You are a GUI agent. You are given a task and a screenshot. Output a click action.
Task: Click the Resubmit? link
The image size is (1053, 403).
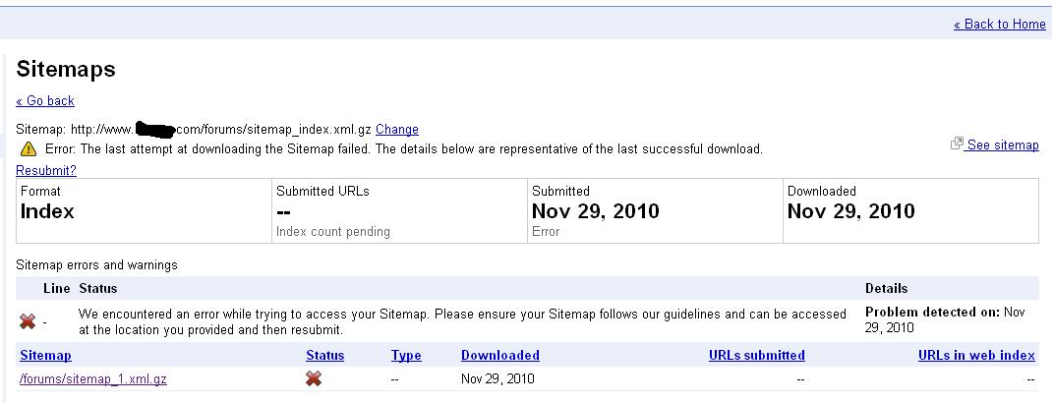tap(46, 171)
